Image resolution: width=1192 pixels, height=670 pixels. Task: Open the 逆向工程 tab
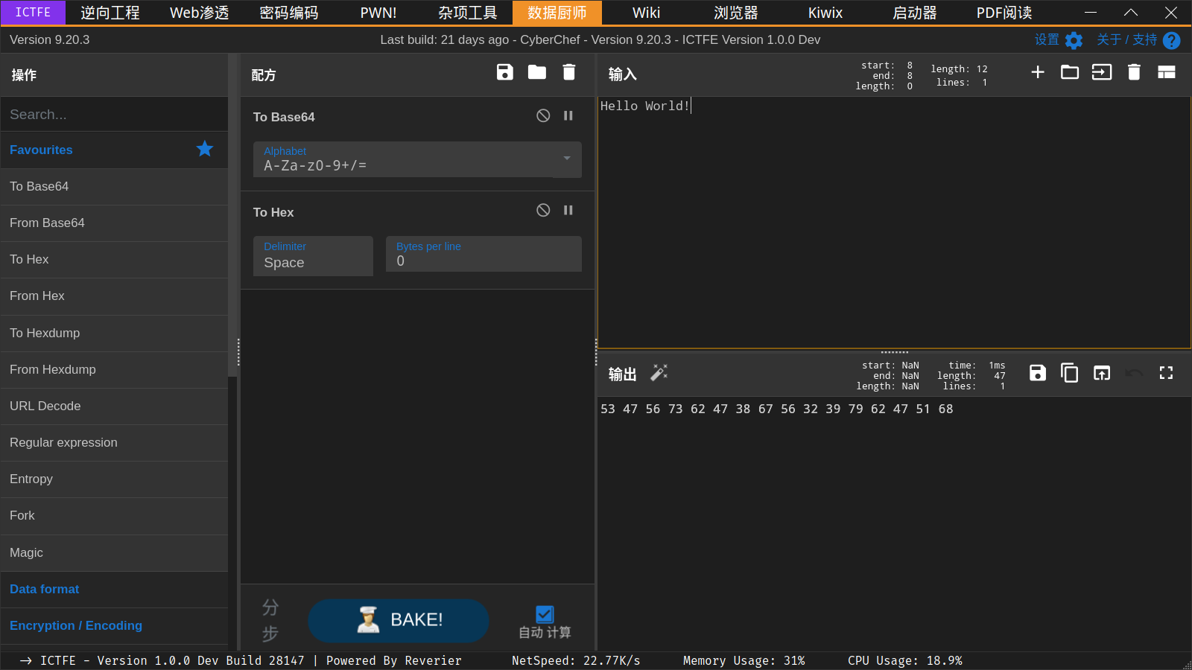point(110,13)
